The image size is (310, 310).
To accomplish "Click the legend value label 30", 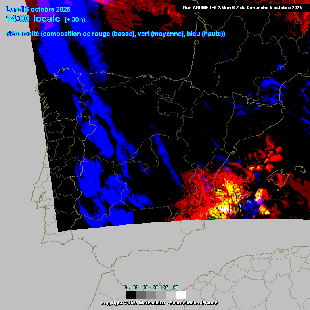I will coord(136,287).
